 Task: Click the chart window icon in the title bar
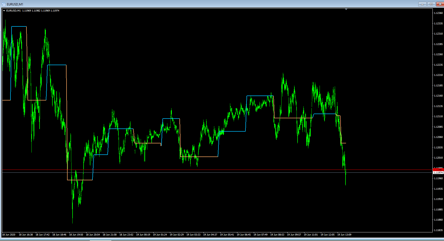tap(4, 4)
